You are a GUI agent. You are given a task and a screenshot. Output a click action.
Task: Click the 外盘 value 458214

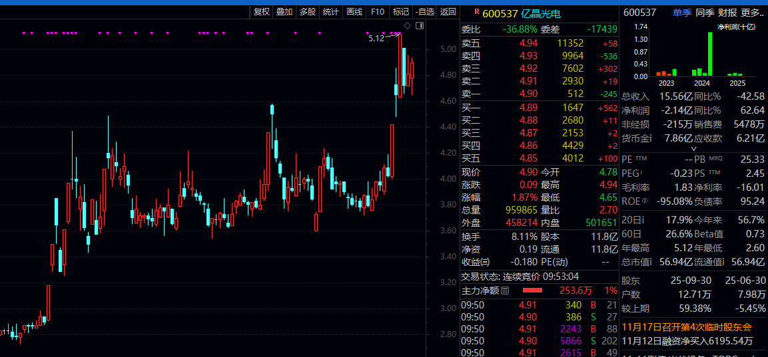click(521, 223)
